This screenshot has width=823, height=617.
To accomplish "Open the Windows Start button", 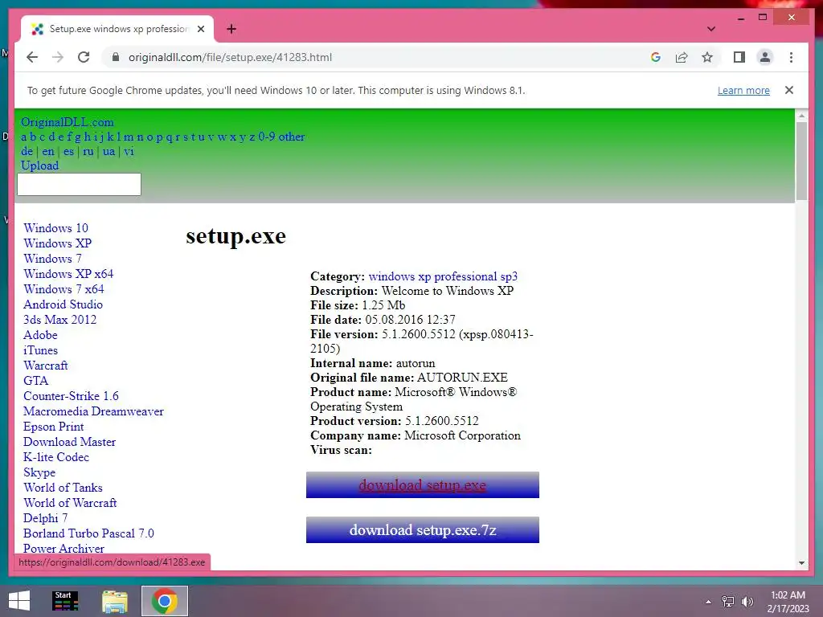I will [x=19, y=601].
